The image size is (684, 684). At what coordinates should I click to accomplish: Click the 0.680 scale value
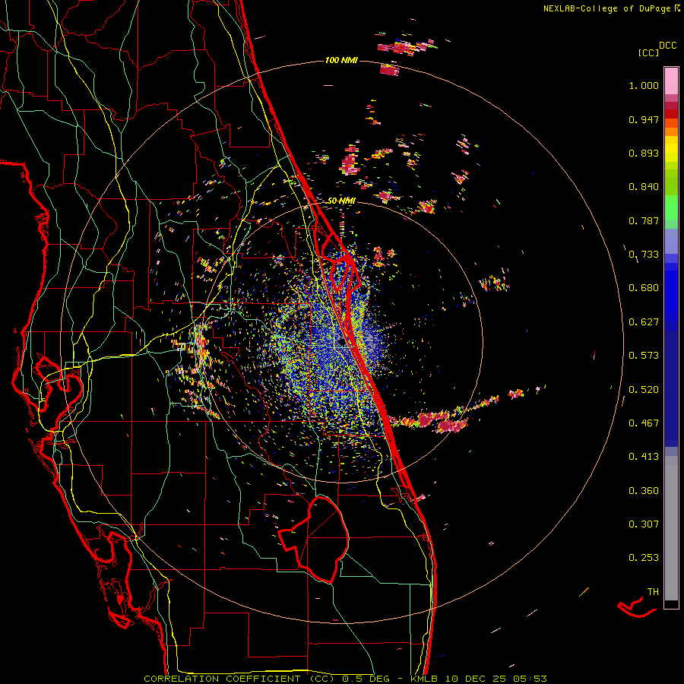coord(644,288)
